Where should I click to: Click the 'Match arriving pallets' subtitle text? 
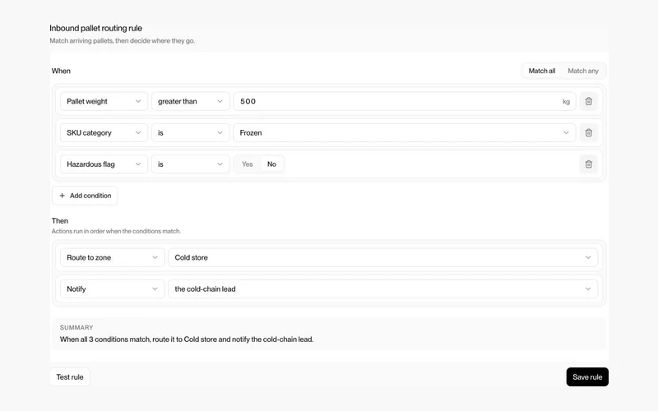(122, 40)
